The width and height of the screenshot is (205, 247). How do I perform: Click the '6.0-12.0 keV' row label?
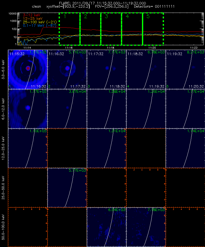click(3, 109)
